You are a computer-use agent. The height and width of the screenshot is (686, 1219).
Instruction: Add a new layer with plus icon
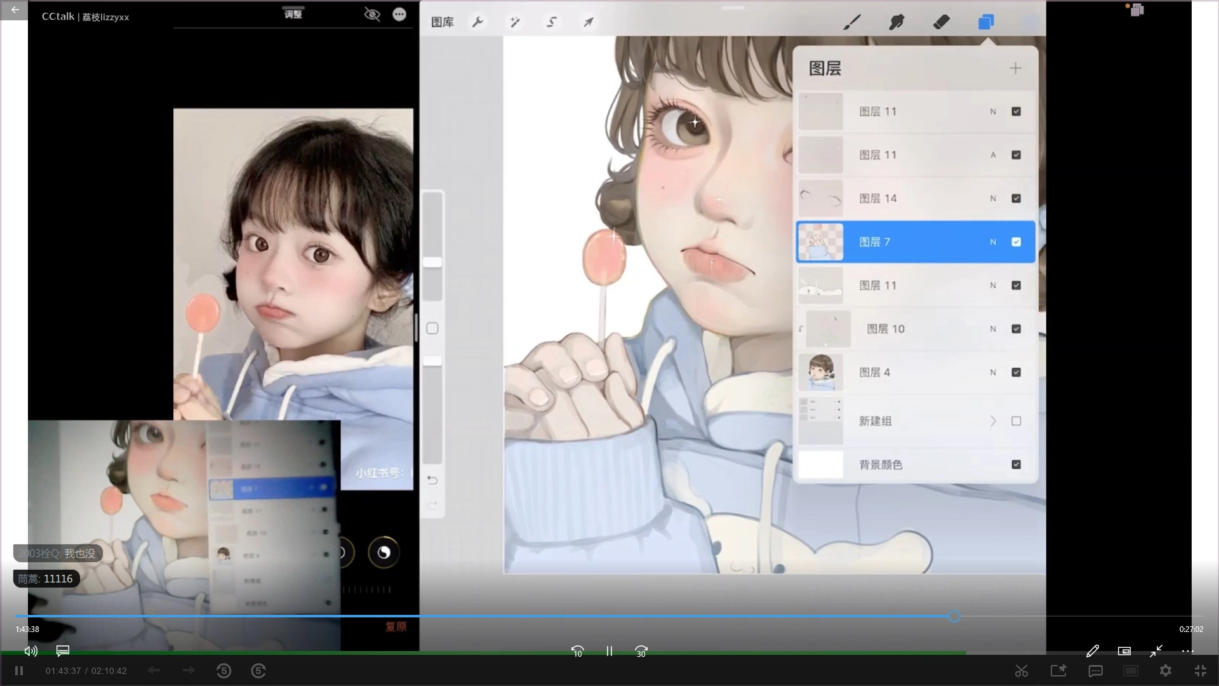click(x=1015, y=68)
